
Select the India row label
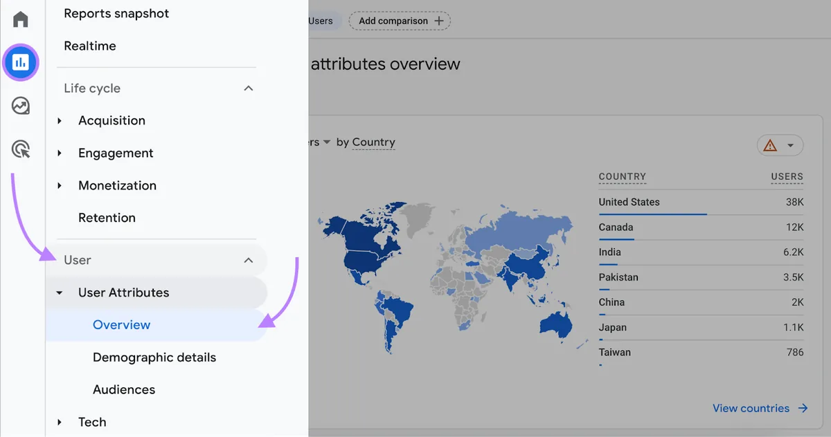pos(610,252)
